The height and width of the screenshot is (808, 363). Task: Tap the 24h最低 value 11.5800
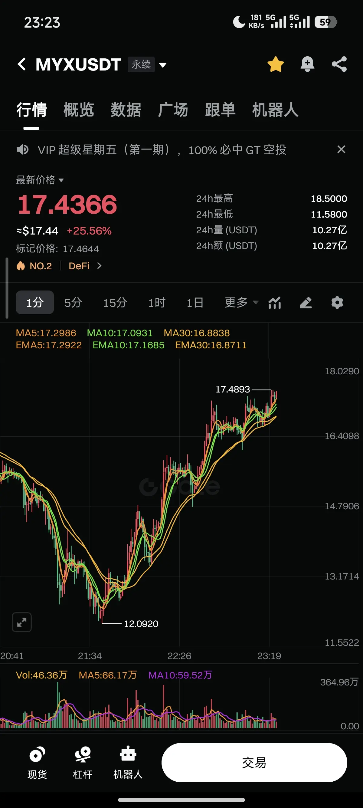click(x=329, y=214)
